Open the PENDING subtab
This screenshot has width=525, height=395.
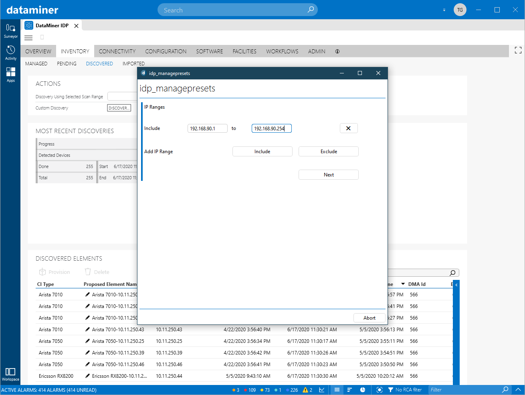[x=67, y=64]
